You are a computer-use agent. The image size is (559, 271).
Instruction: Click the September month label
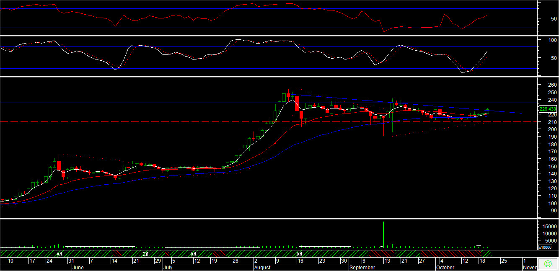362,267
